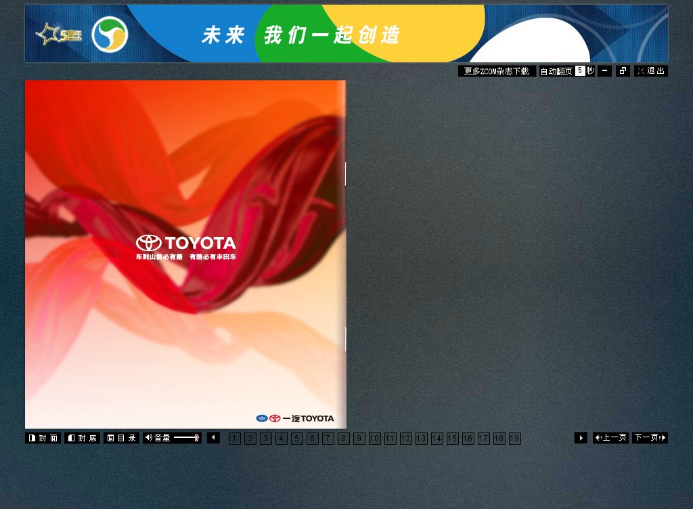The image size is (693, 509).
Task: Go to page 10
Action: click(x=375, y=439)
